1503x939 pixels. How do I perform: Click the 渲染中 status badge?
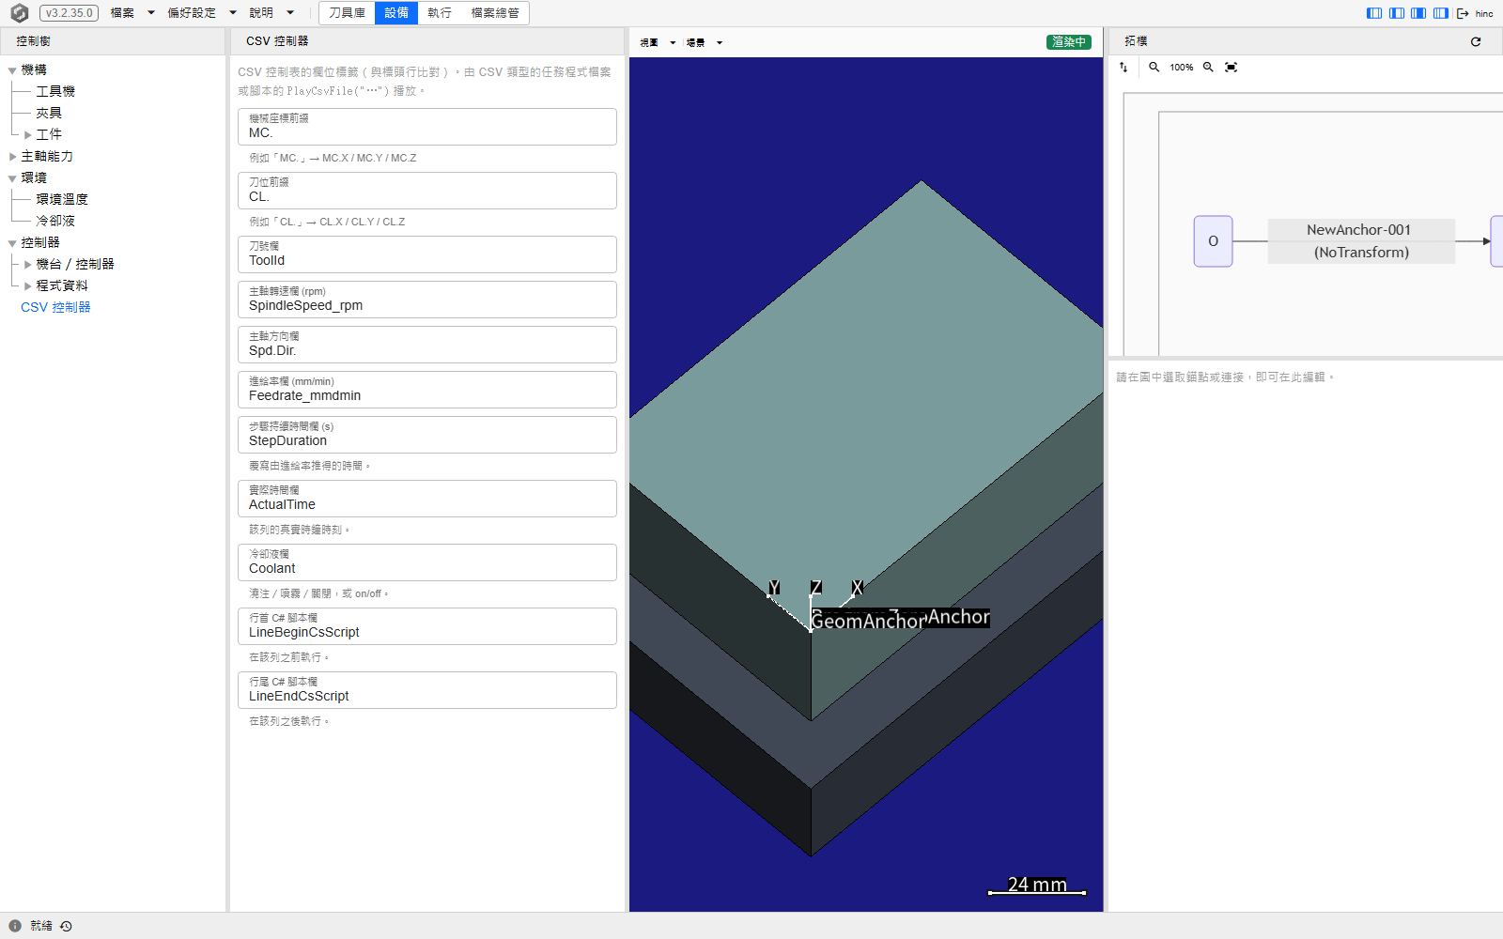(1069, 42)
